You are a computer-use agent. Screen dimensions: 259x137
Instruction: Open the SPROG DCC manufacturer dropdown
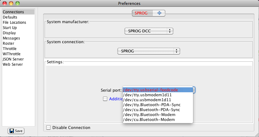149,31
